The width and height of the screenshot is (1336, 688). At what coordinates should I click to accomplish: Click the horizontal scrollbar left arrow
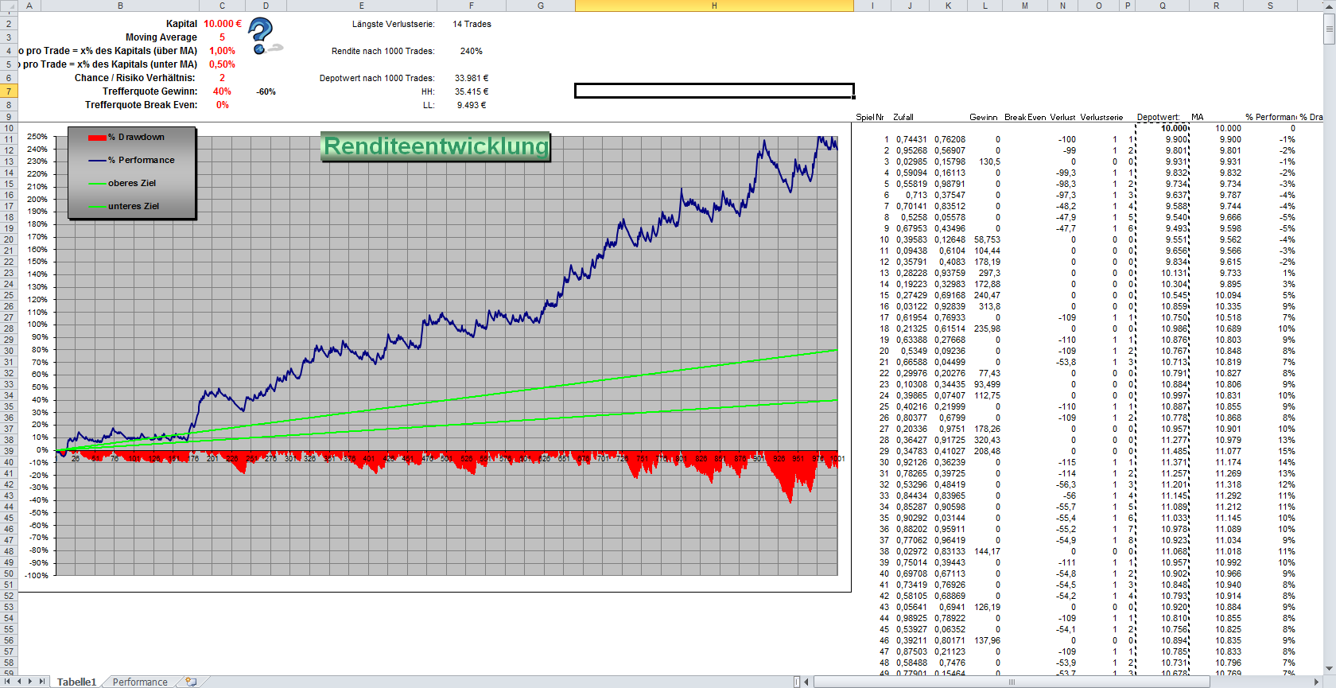point(807,682)
